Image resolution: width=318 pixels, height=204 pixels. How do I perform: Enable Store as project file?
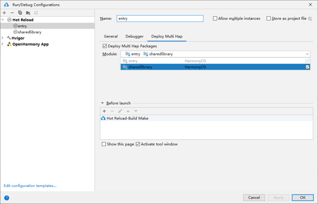click(x=268, y=19)
